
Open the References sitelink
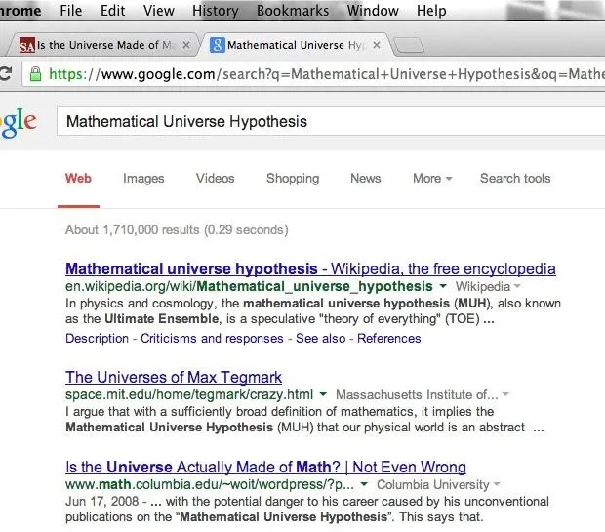pos(389,338)
